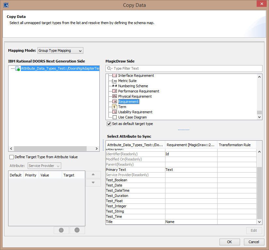
Task: Open the search filter options dropdown
Action: pos(110,68)
